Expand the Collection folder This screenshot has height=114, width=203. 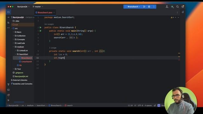[x=13, y=36]
